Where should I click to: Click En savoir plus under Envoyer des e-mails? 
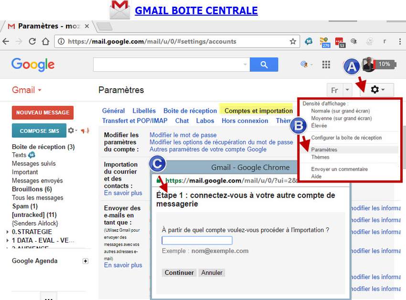[x=123, y=265]
